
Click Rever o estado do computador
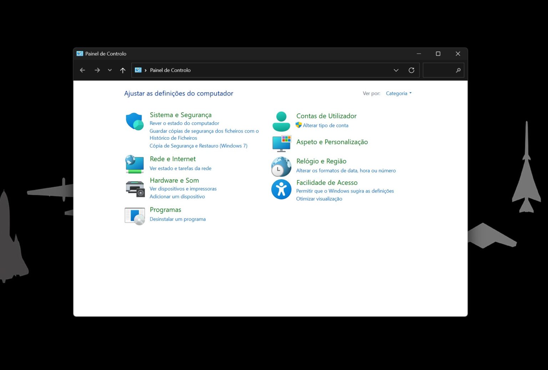click(184, 123)
